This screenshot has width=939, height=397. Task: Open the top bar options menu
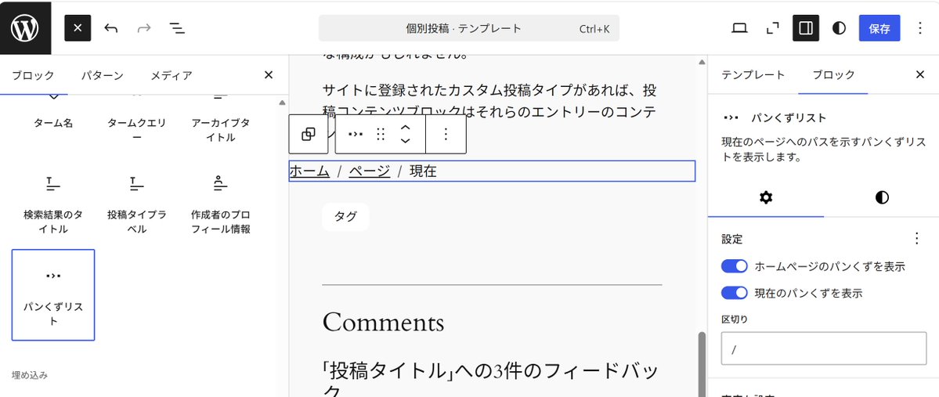coord(920,28)
